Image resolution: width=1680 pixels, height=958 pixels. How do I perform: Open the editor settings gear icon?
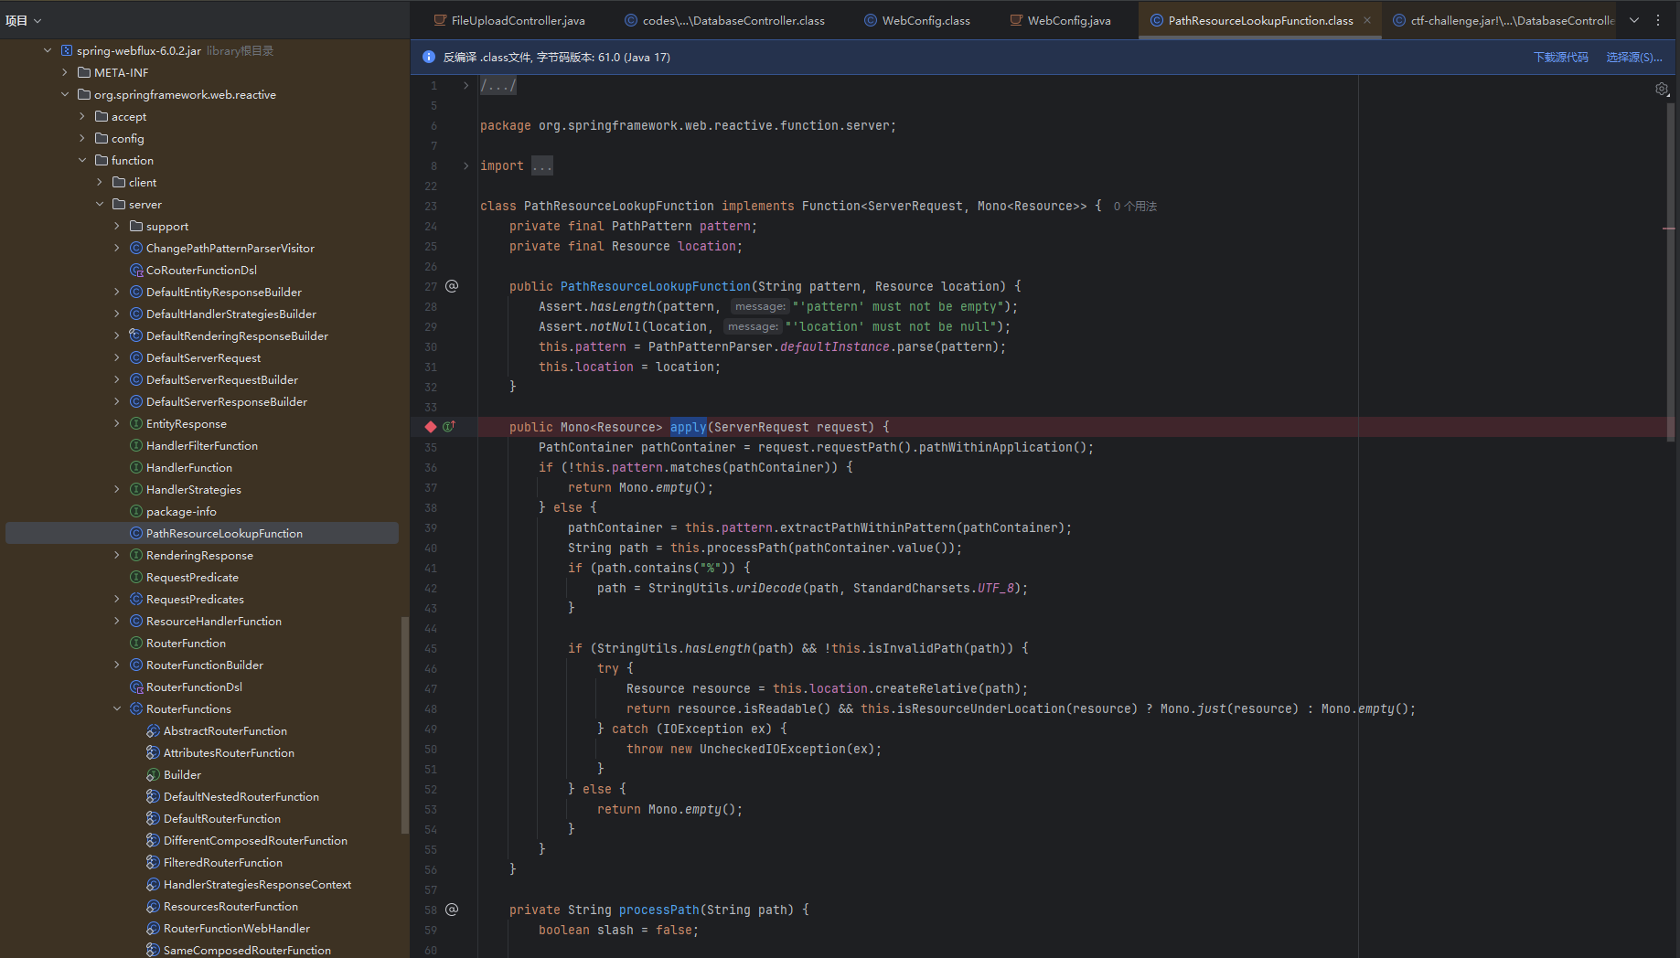[1662, 89]
